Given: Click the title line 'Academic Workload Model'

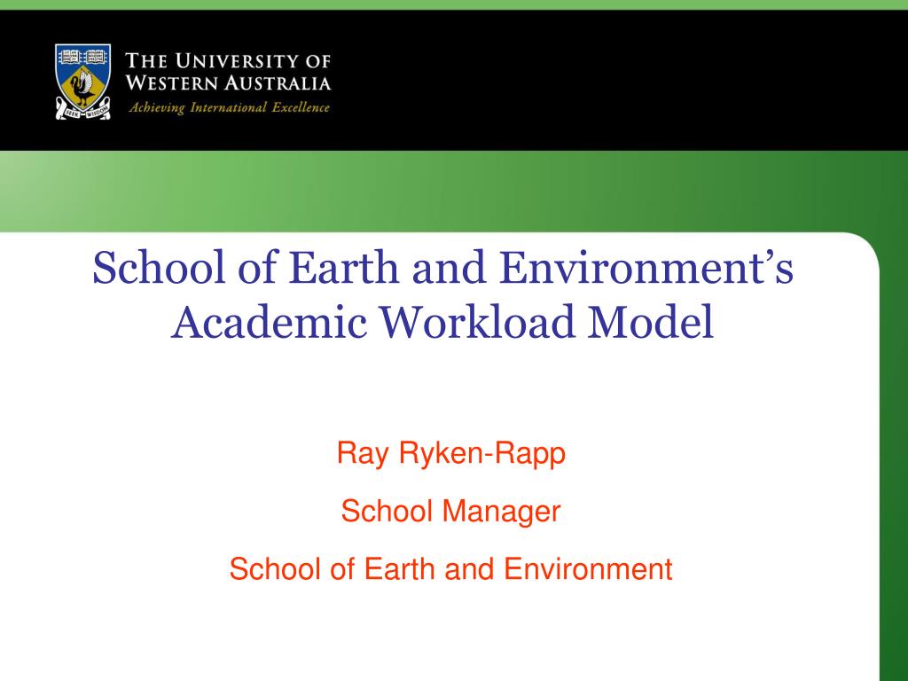Looking at the screenshot, I should [x=443, y=322].
